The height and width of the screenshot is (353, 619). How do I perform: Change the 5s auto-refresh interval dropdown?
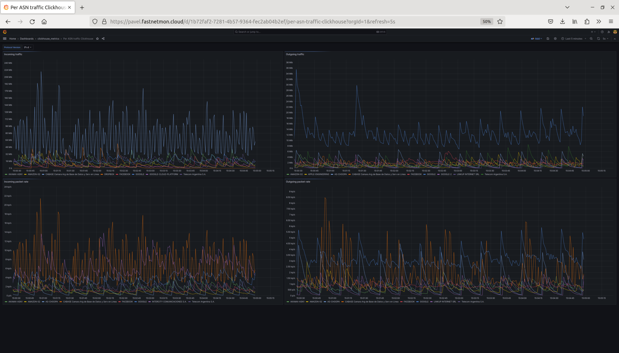pos(605,39)
